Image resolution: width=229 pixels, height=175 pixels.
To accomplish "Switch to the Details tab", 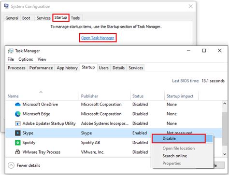I will [118, 68].
